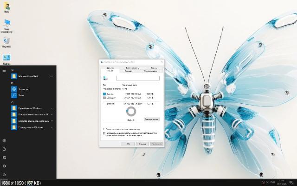
Task: Click the disk usage donut chart
Action: tap(131, 112)
